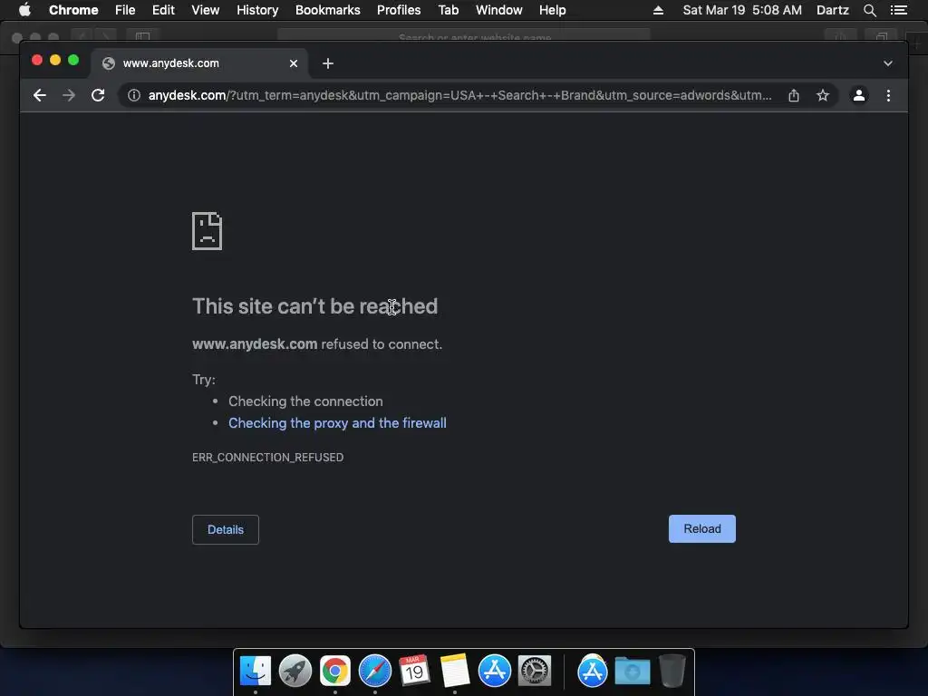Open the Profiles menu
This screenshot has height=696, width=928.
(399, 10)
